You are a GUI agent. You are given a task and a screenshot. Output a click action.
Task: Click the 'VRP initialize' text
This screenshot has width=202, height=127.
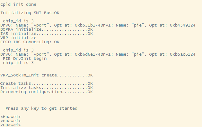(x=18, y=38)
